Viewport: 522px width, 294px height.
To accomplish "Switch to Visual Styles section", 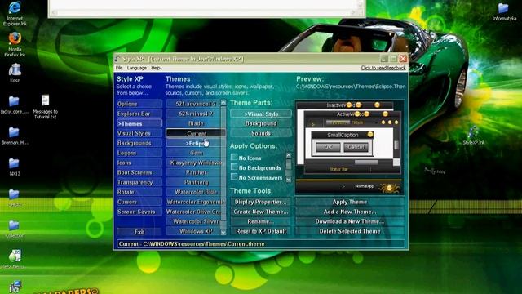I will (x=139, y=133).
